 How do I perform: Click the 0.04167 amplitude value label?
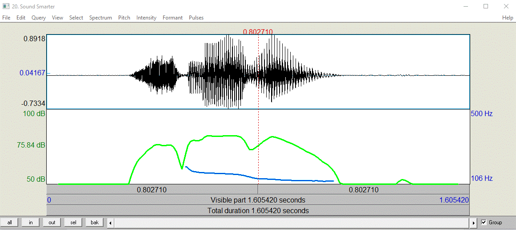(x=32, y=73)
